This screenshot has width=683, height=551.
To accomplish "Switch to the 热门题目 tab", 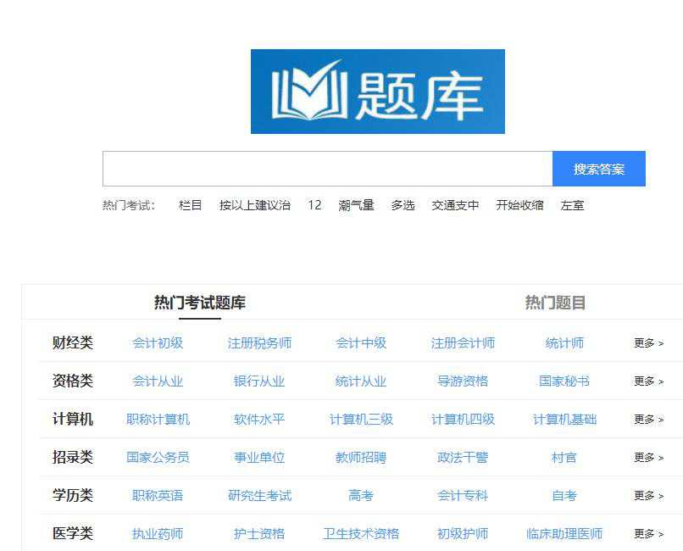I will [x=555, y=303].
